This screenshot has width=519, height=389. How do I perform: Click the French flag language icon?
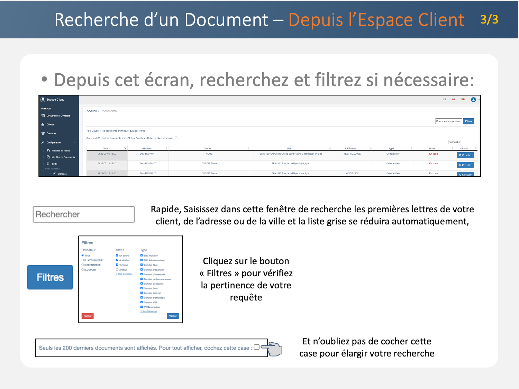[444, 100]
